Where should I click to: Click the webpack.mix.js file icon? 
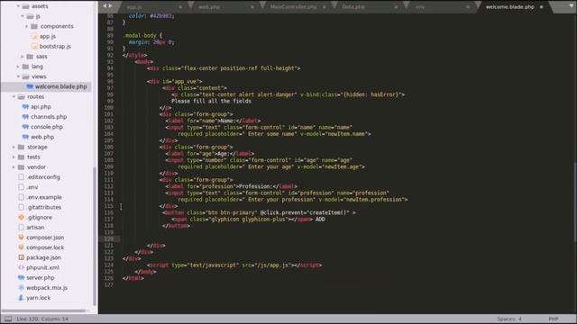[x=21, y=288]
